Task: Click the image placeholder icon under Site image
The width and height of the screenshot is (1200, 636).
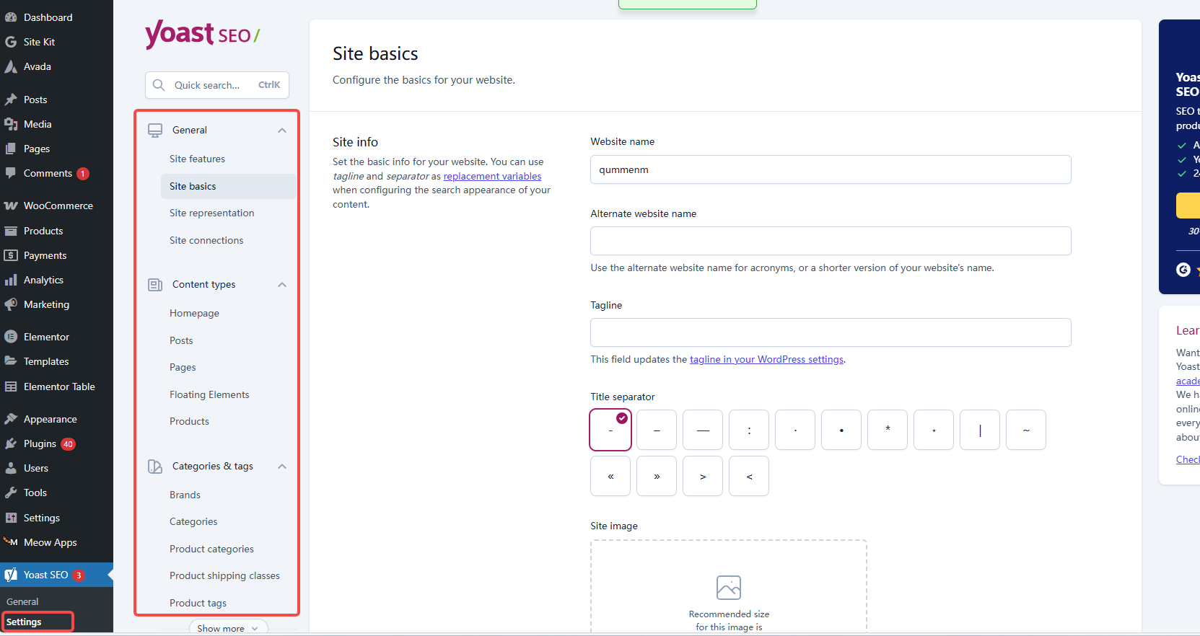Action: coord(729,587)
